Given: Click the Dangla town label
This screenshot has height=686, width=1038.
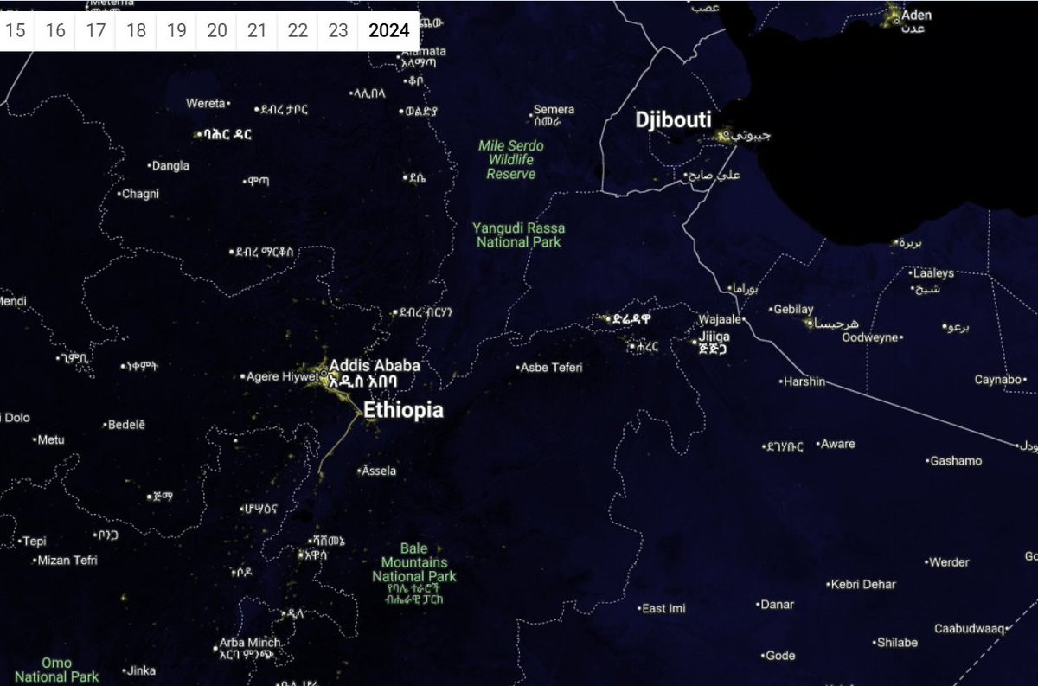Looking at the screenshot, I should [171, 165].
